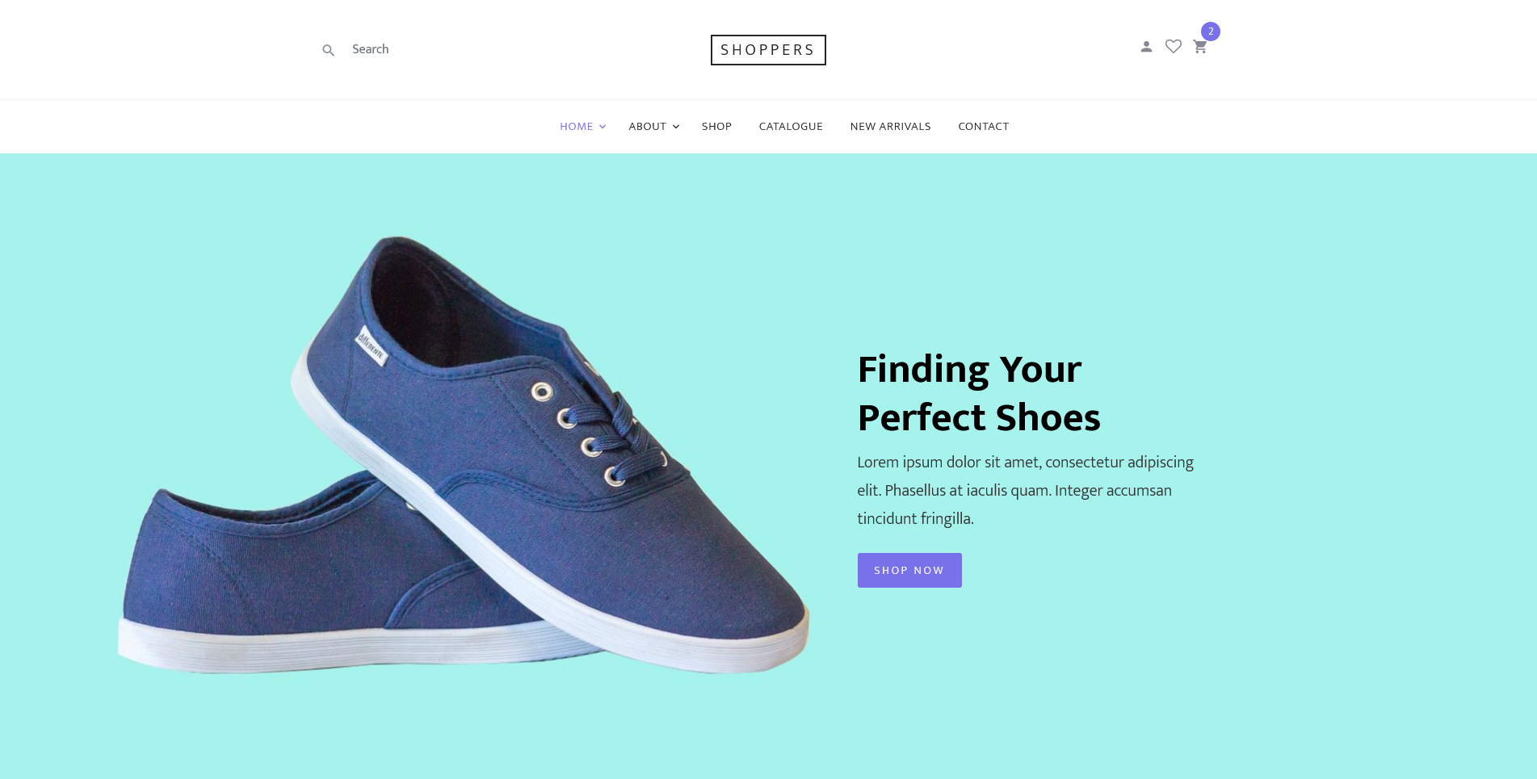Open the CATALOGUE menu link
Viewport: 1537px width, 779px height.
(791, 127)
